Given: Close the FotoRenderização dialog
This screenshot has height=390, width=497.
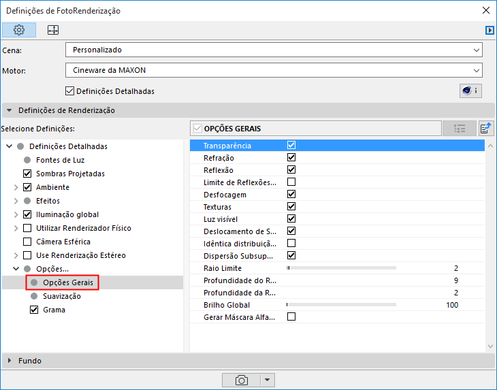Looking at the screenshot, I should point(485,10).
